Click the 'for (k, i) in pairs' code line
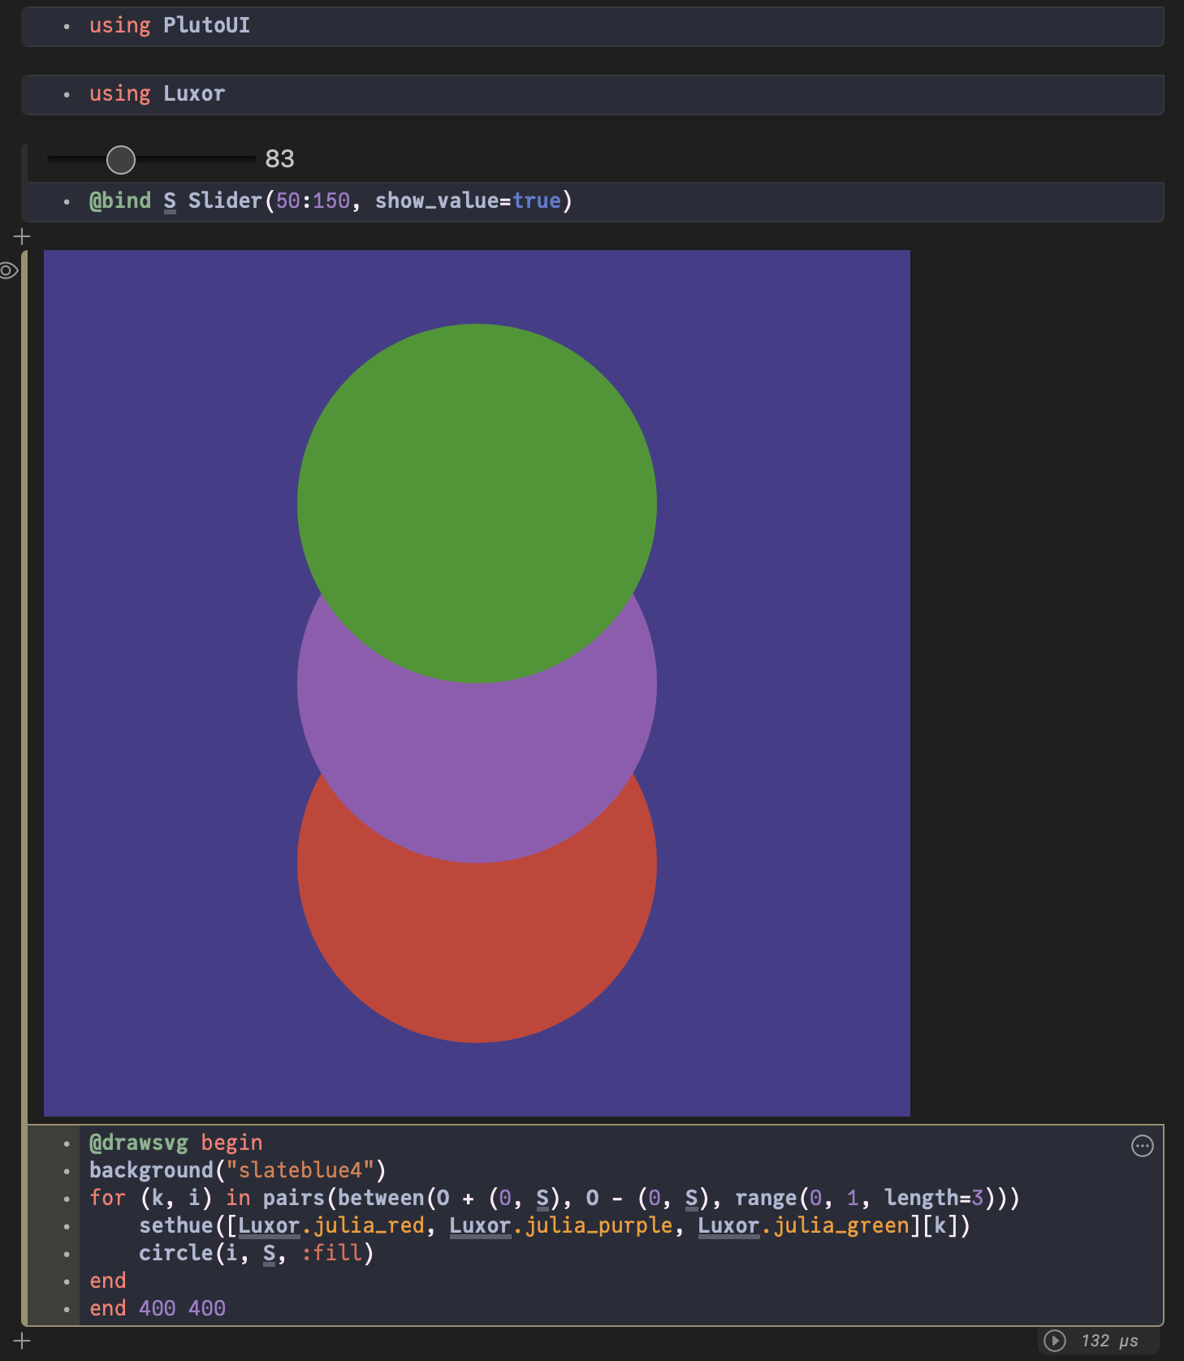Viewport: 1184px width, 1361px height. click(x=555, y=1198)
